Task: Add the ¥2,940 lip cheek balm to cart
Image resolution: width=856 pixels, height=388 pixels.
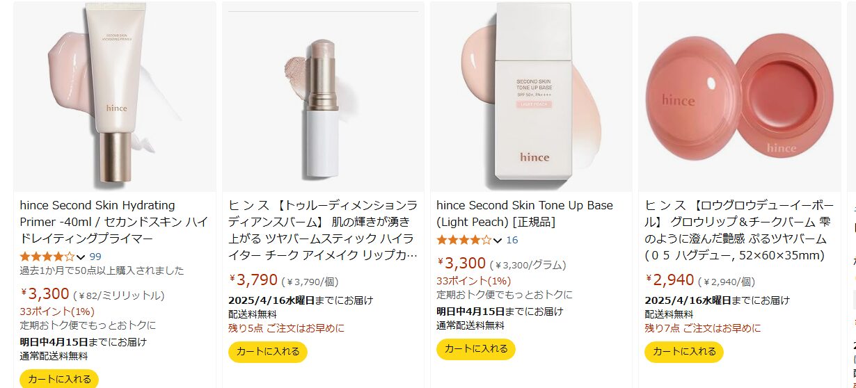Action: (684, 352)
